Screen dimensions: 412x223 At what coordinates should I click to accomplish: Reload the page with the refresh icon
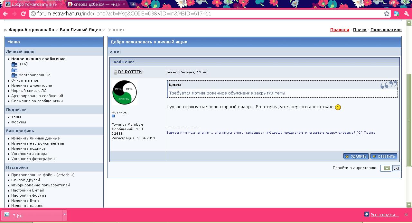pos(23,14)
